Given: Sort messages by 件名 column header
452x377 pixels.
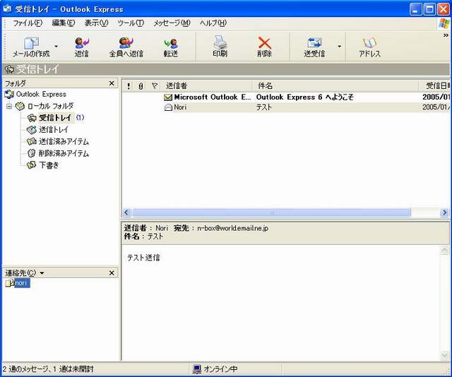Looking at the screenshot, I should 335,86.
